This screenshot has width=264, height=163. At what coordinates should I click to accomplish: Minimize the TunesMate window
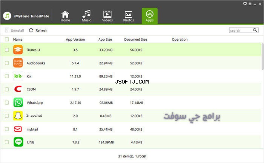pyautogui.click(x=255, y=4)
